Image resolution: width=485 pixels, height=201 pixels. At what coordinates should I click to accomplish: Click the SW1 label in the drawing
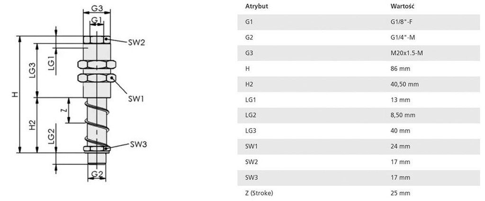click(136, 99)
